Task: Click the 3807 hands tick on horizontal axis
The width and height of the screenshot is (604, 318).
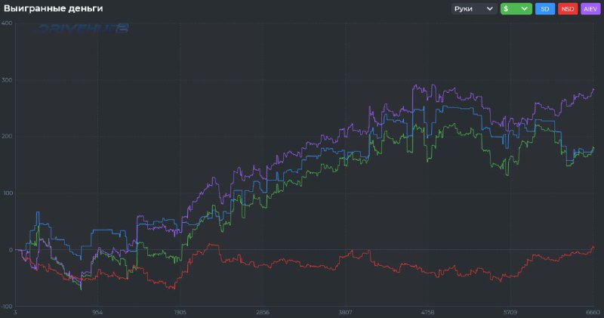Action: pyautogui.click(x=345, y=312)
